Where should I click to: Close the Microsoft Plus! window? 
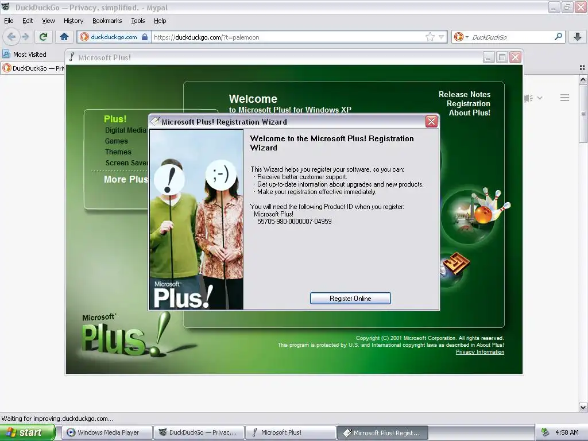coord(515,57)
